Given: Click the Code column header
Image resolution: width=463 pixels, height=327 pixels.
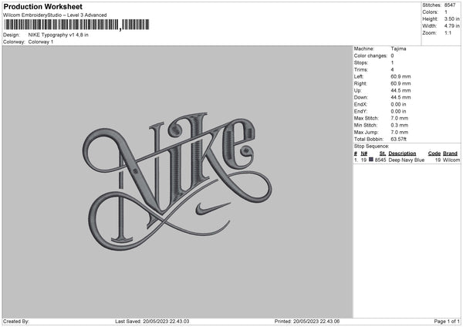Looking at the screenshot, I should (434, 153).
